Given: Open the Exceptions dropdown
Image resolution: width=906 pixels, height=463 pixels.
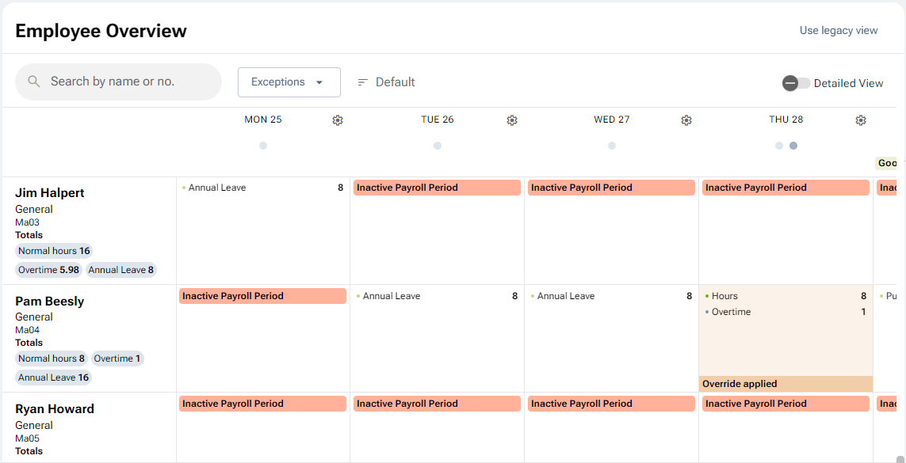Looking at the screenshot, I should [289, 82].
